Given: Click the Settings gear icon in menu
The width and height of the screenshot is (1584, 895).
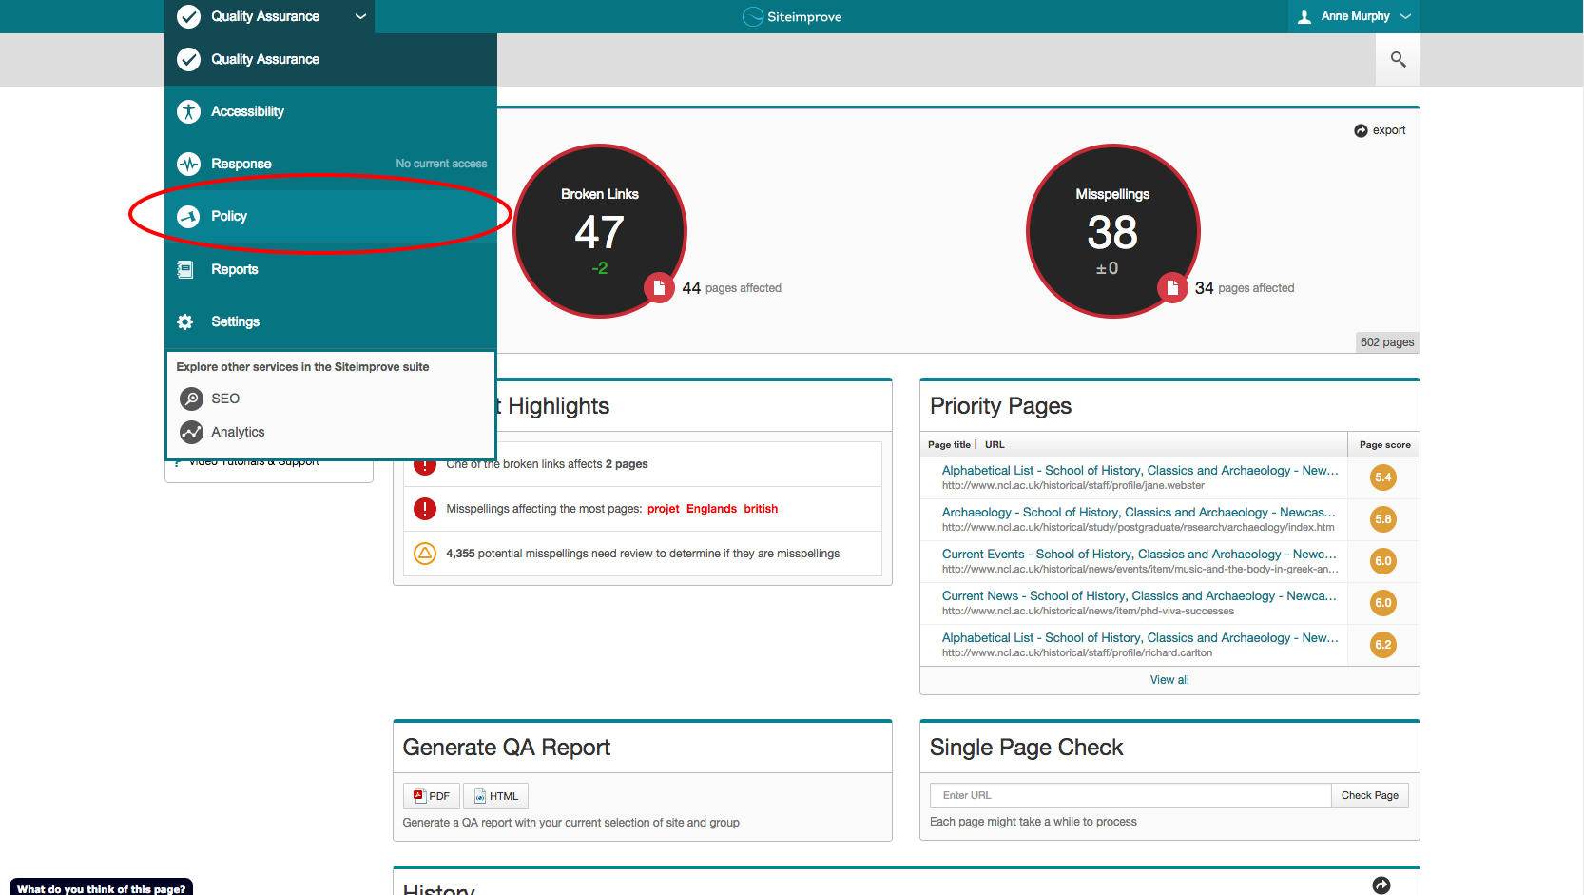Looking at the screenshot, I should pyautogui.click(x=185, y=321).
